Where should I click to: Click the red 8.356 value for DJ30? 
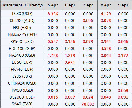pyautogui.click(x=53, y=14)
